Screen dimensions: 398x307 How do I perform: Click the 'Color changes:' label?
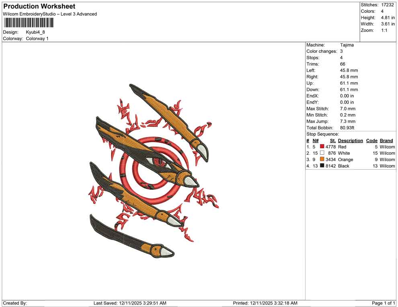click(322, 51)
